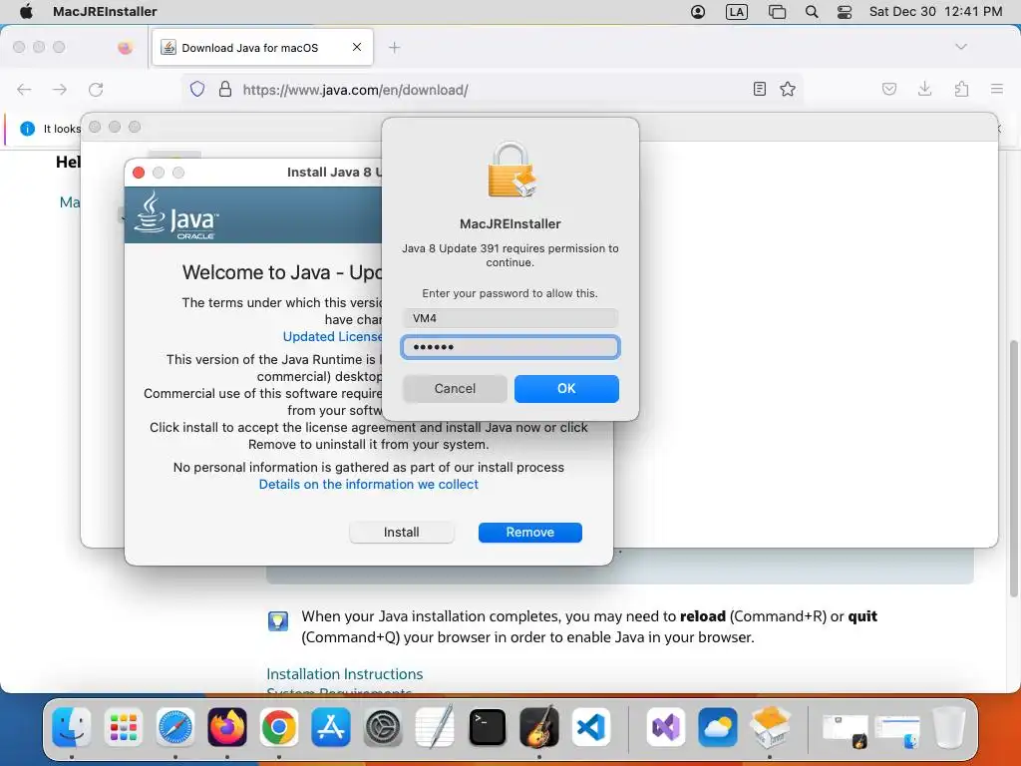Image resolution: width=1021 pixels, height=766 pixels.
Task: Click the Apple menu logo
Action: pyautogui.click(x=26, y=11)
